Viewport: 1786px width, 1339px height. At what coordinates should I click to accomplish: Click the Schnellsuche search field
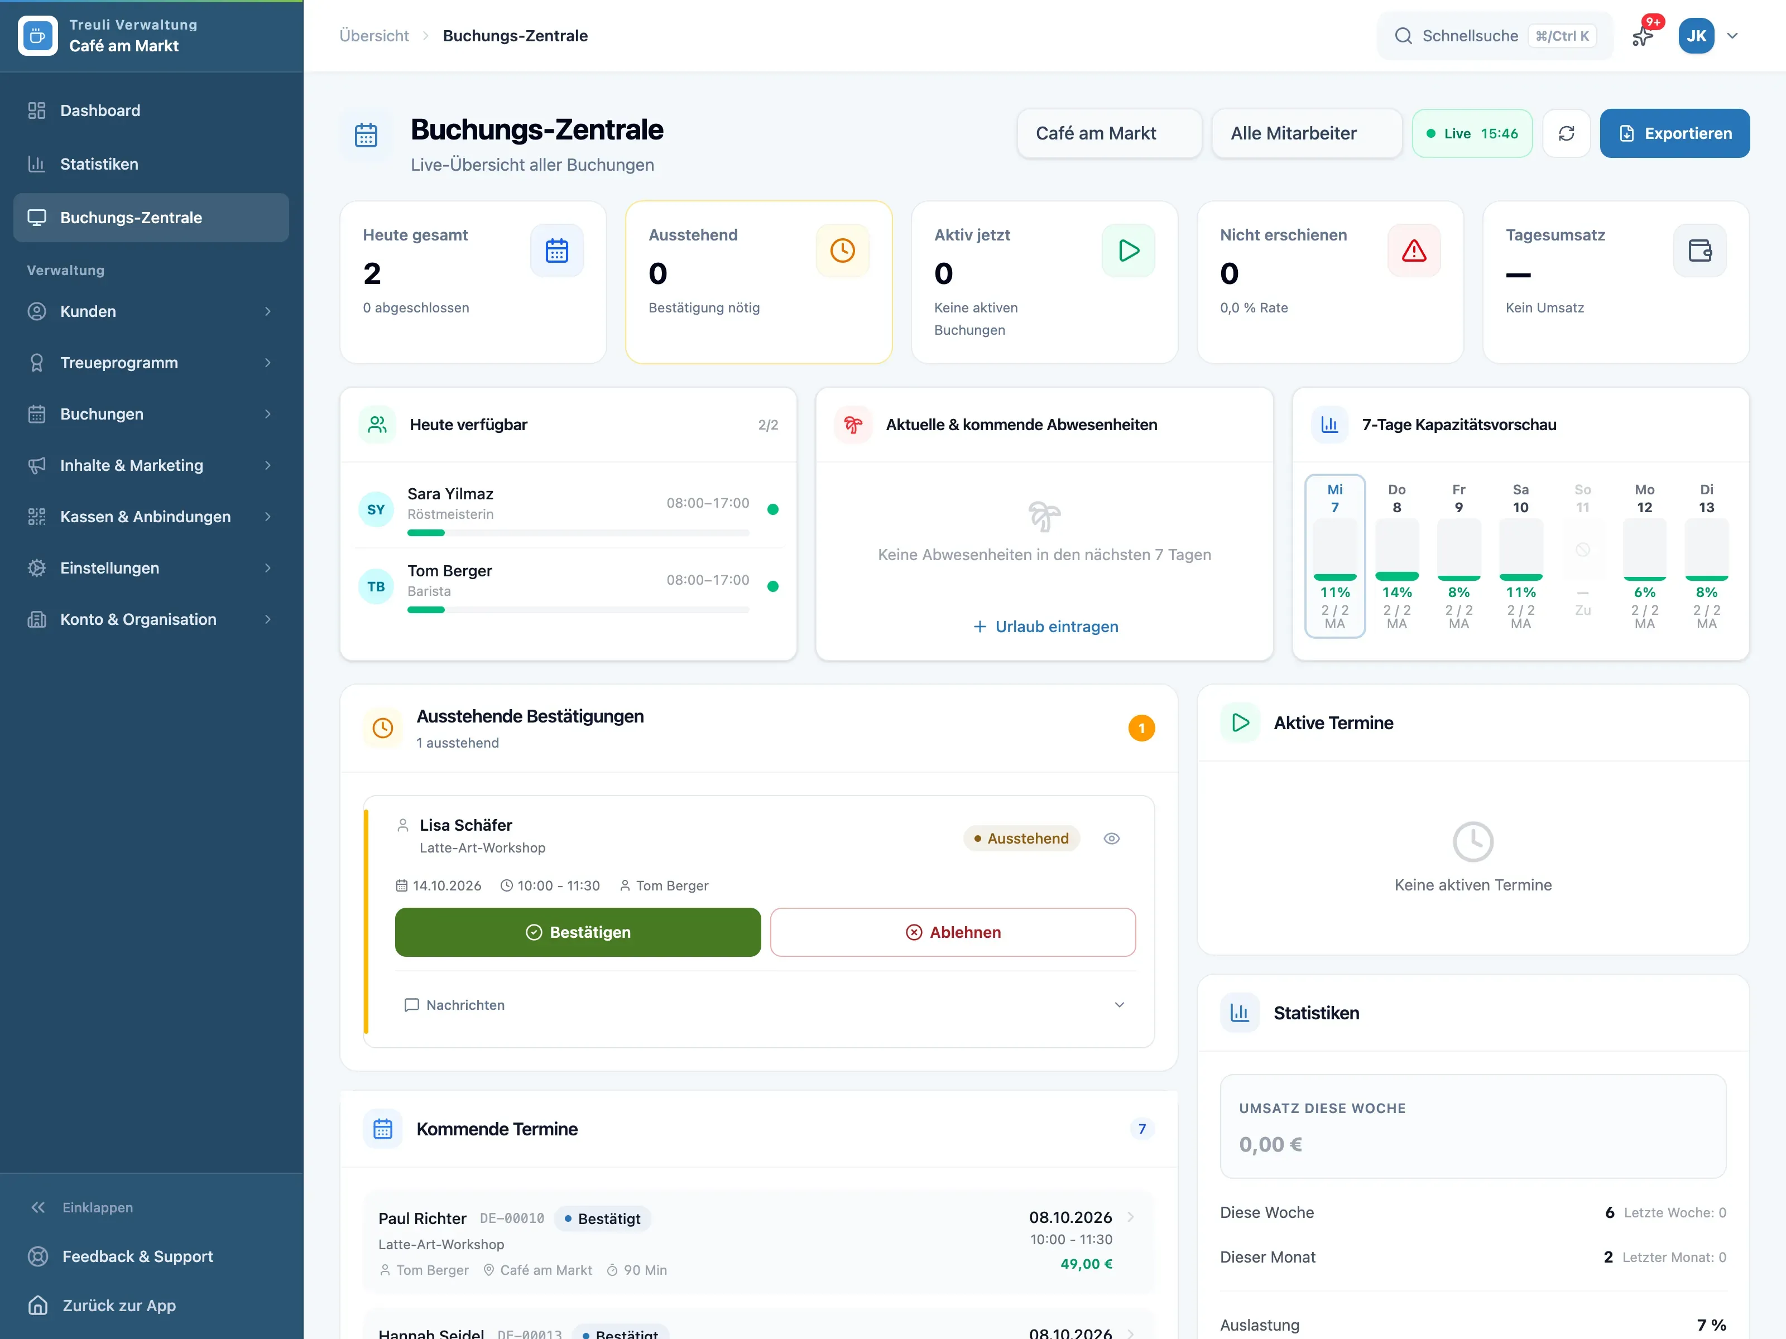tap(1495, 36)
